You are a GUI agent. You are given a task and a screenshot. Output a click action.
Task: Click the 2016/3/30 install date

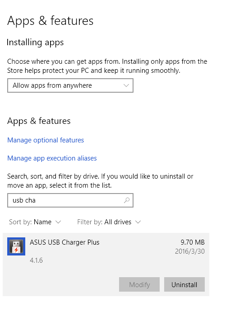[x=190, y=251]
